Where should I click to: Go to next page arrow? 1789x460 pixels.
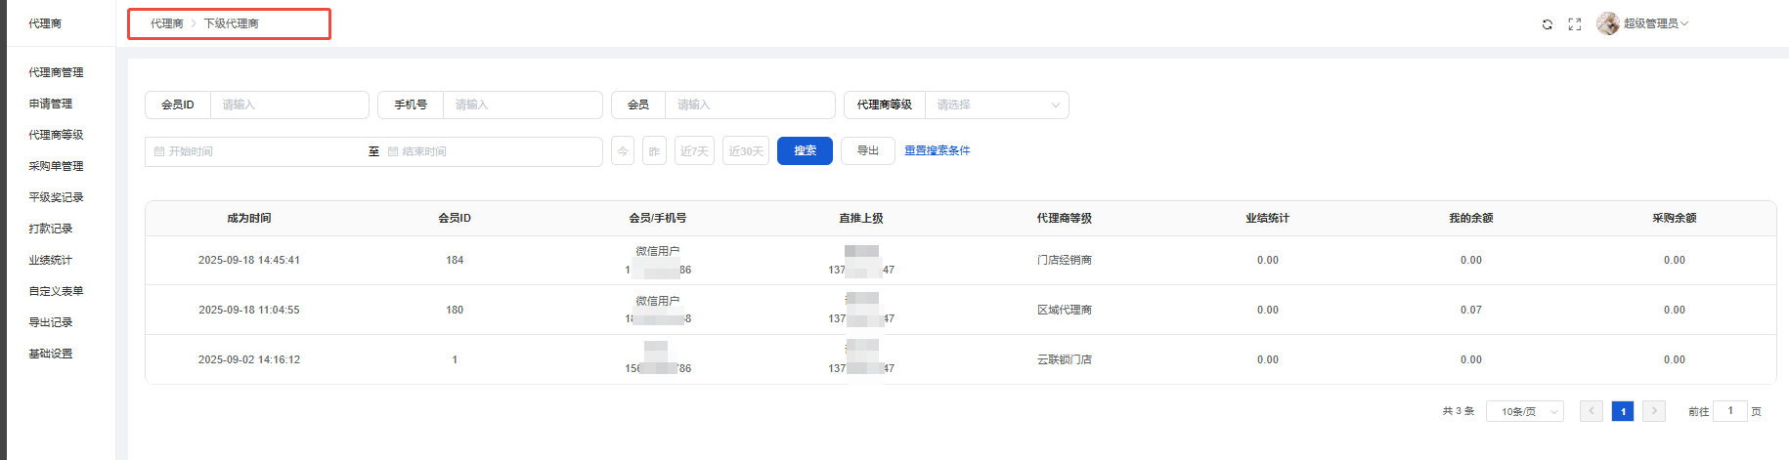pos(1653,411)
